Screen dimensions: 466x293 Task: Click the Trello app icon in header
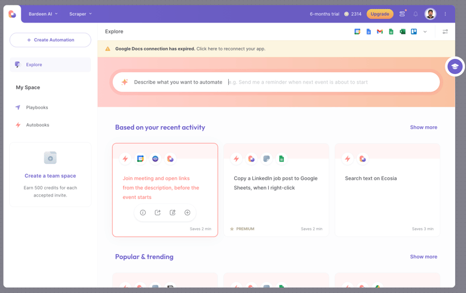pos(414,32)
